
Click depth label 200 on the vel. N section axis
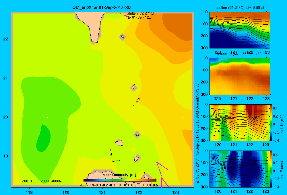pos(204,128)
